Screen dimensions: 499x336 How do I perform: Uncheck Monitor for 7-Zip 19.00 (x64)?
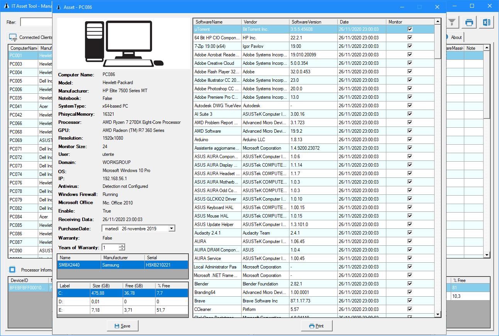point(410,46)
